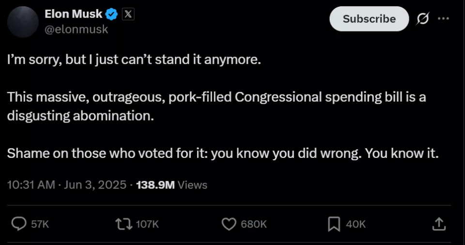
Task: Open Elon Musk's profile picture
Action: coord(23,22)
